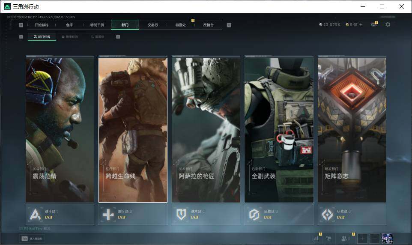
Task: Minimize the 三角洲行动 window
Action: click(363, 6)
